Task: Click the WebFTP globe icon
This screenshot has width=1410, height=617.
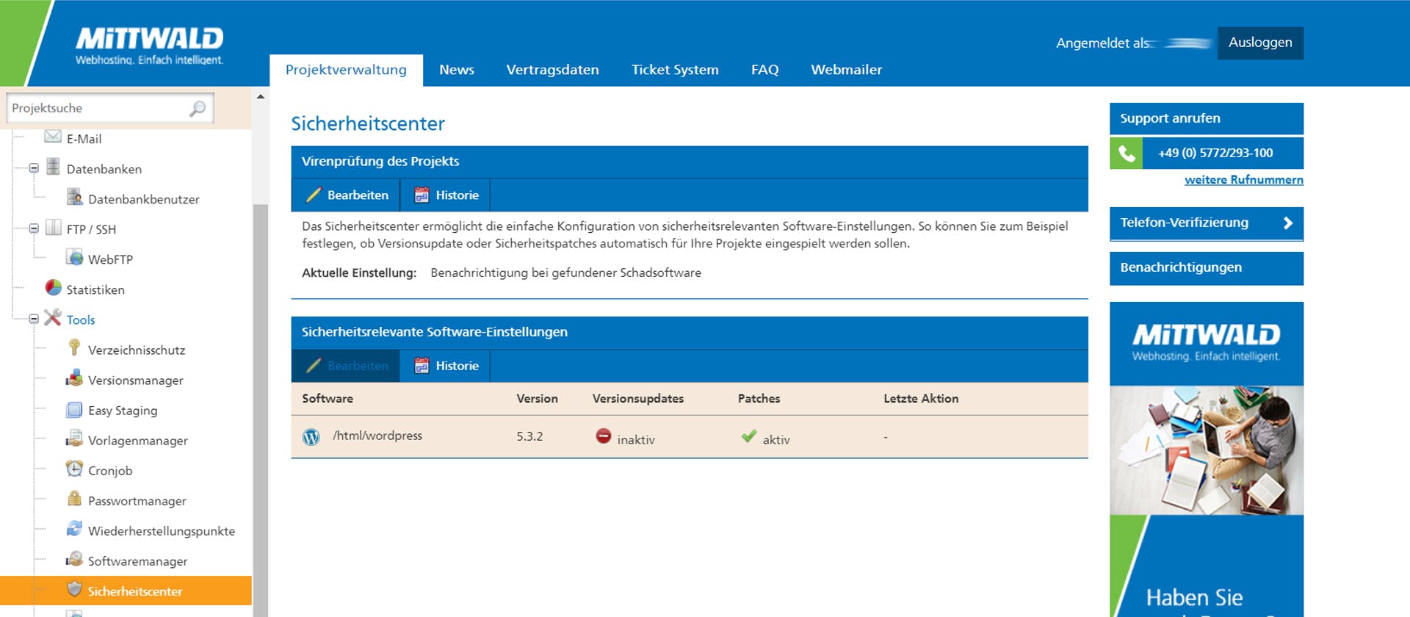Action: [74, 257]
